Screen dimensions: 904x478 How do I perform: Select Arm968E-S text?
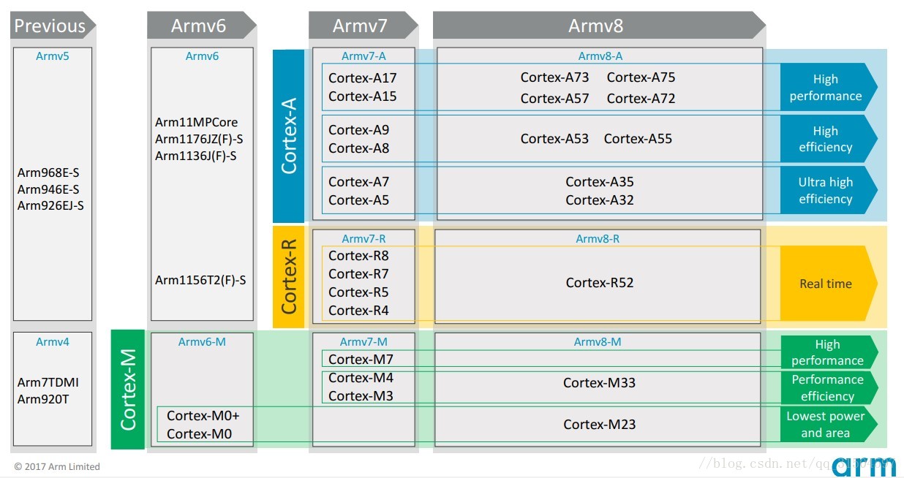point(48,173)
